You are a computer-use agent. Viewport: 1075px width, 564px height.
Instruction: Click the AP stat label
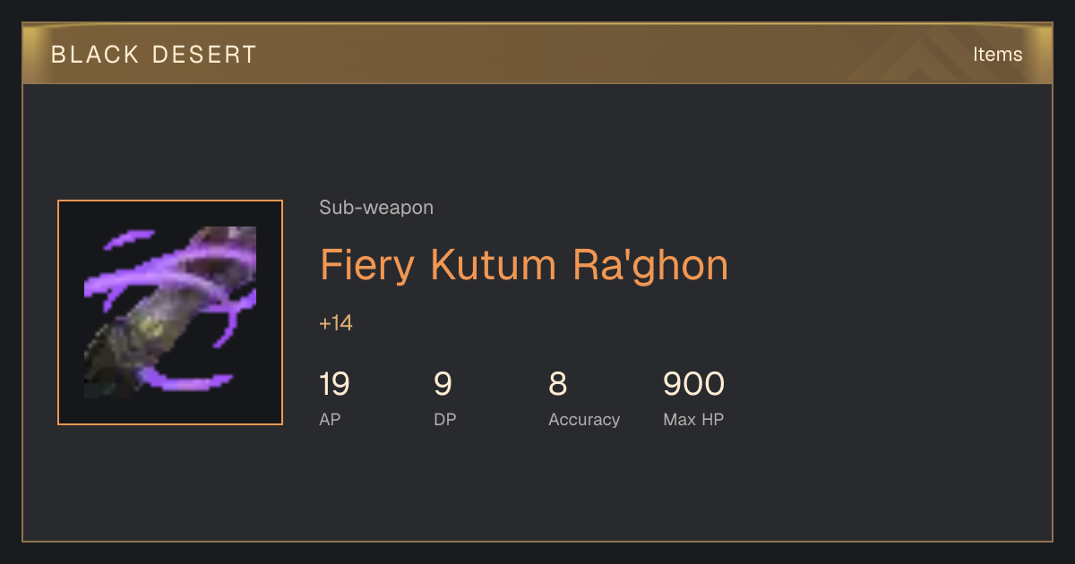click(x=330, y=419)
